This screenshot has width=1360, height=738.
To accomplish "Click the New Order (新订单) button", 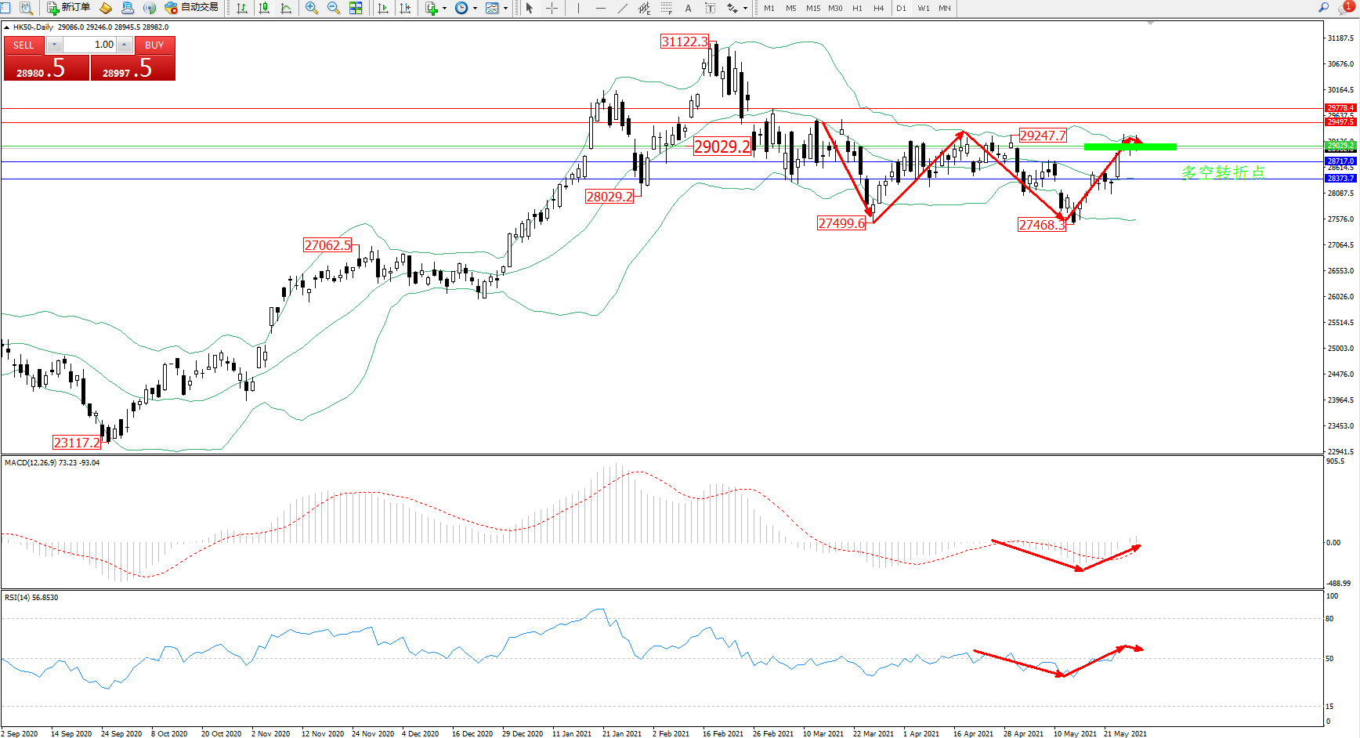I will [x=68, y=8].
